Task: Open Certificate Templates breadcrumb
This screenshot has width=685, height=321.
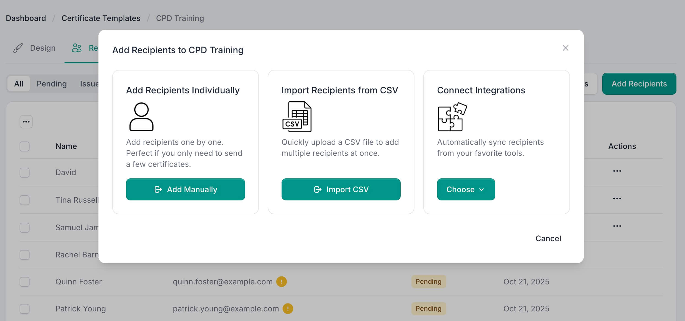Action: click(x=101, y=18)
